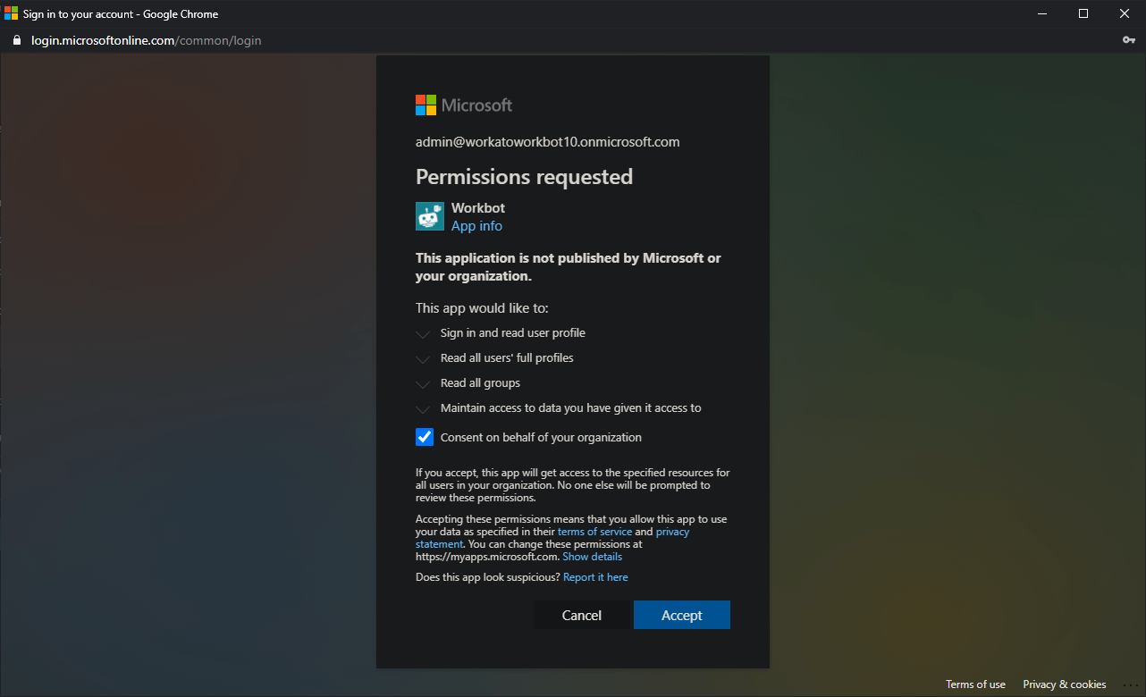The width and height of the screenshot is (1146, 697).
Task: Open the terms of service link
Action: pyautogui.click(x=594, y=531)
